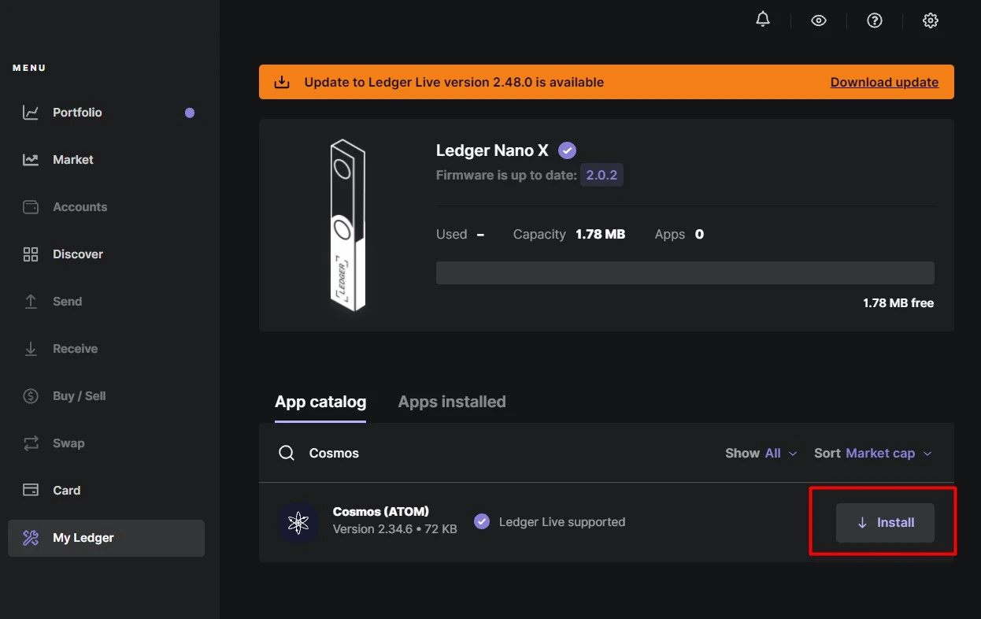Click the Ledger Live supported check badge

point(482,521)
